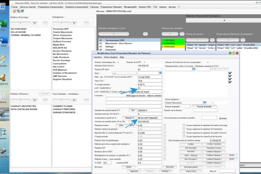Click the Date field showing 12-mai-2022
Screen dimensions: 261x174
click(x=150, y=77)
